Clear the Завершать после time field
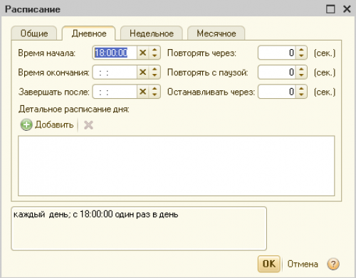 click(x=142, y=92)
